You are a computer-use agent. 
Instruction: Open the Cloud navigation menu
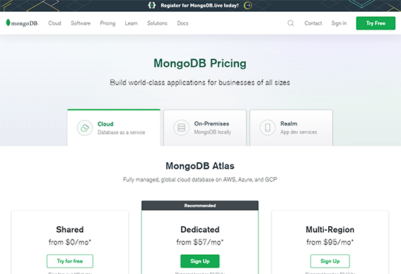[54, 24]
